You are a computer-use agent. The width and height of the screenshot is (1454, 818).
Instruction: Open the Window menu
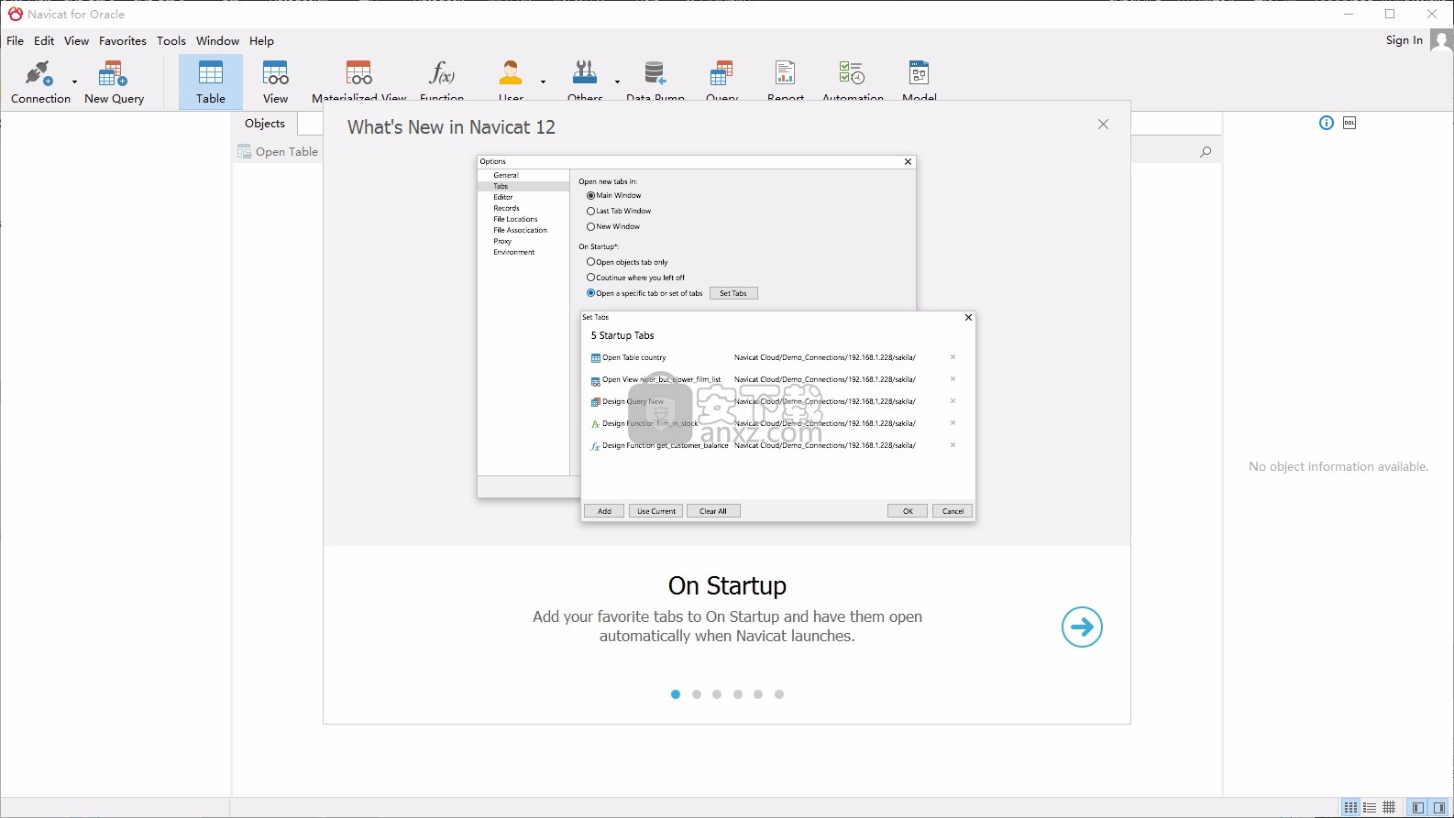point(217,40)
